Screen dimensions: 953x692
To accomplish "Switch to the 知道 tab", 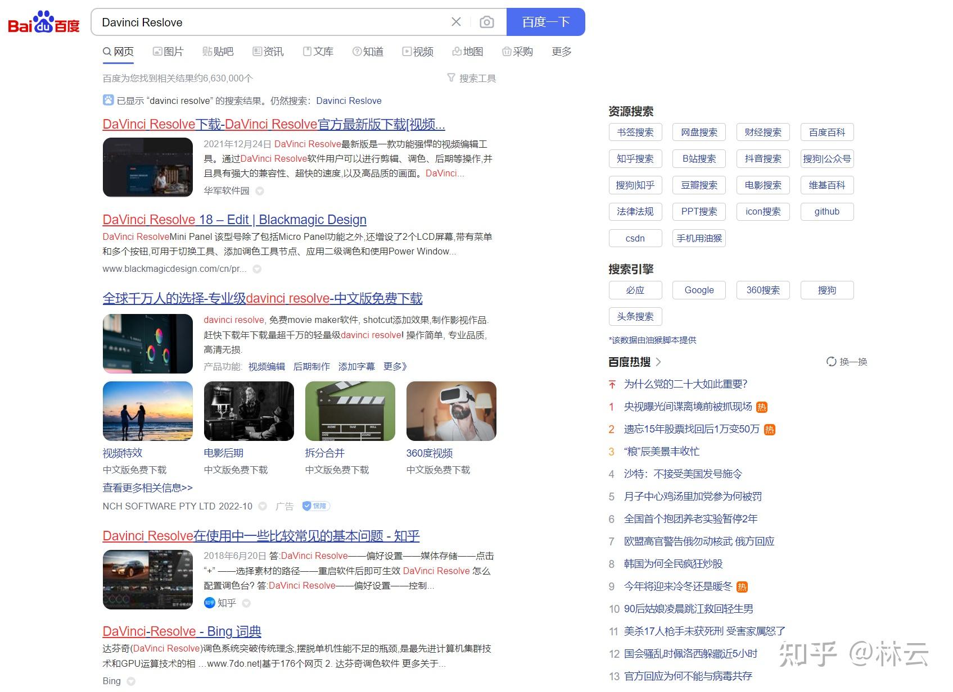I will pos(368,52).
